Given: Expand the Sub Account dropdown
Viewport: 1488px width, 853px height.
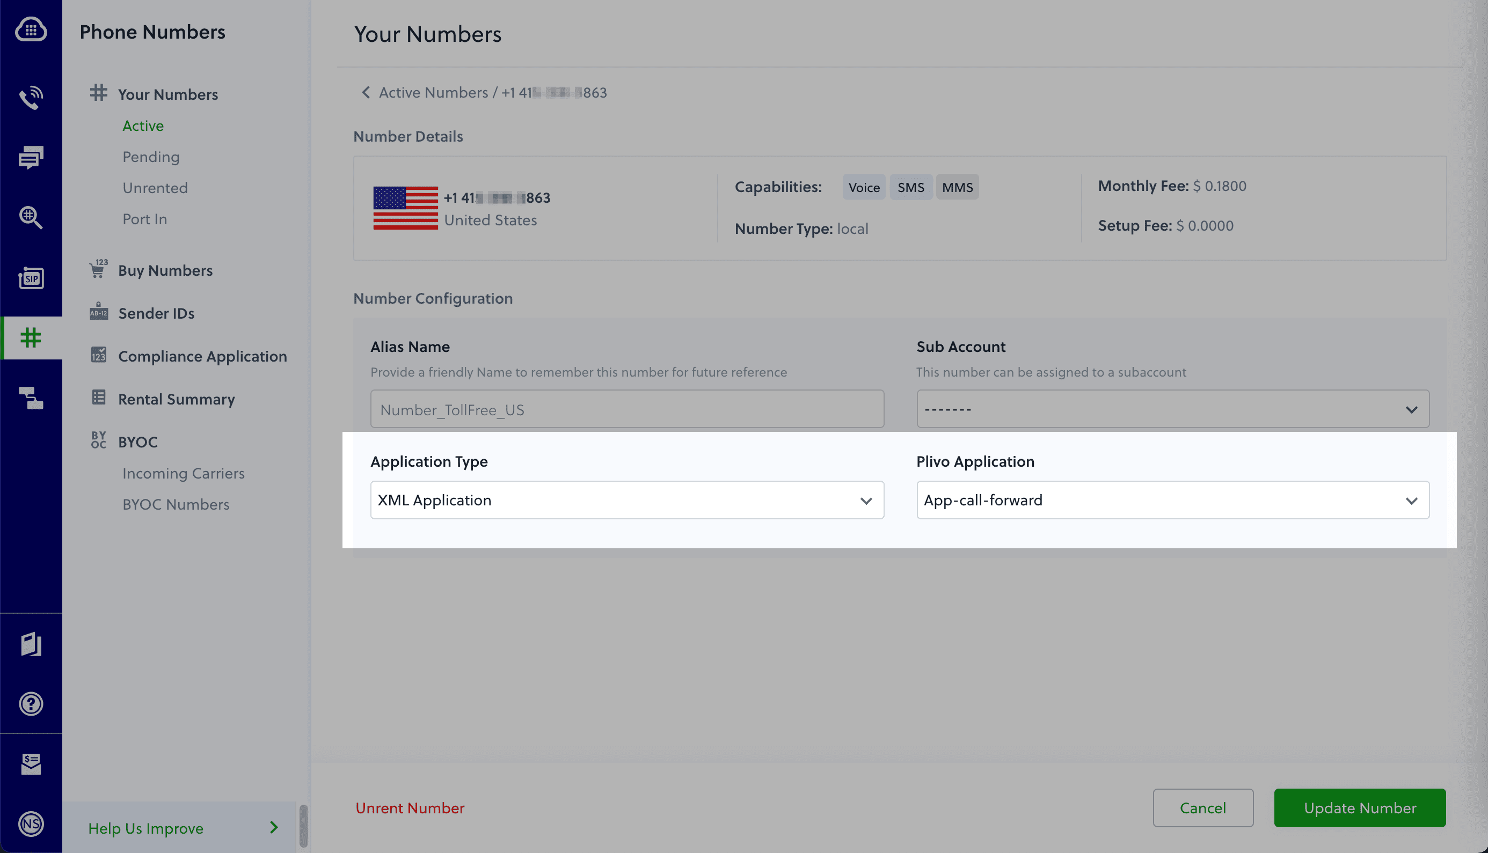Looking at the screenshot, I should tap(1172, 409).
